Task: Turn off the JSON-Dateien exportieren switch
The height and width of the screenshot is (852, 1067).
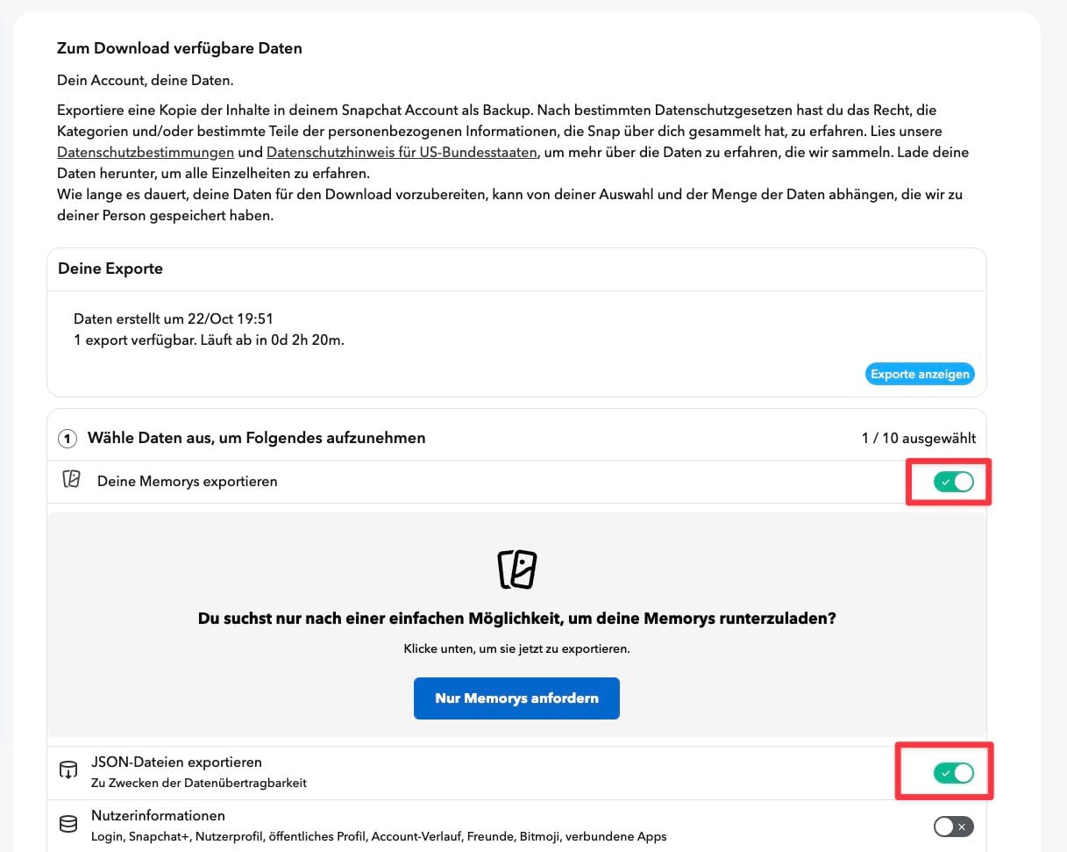Action: tap(953, 773)
